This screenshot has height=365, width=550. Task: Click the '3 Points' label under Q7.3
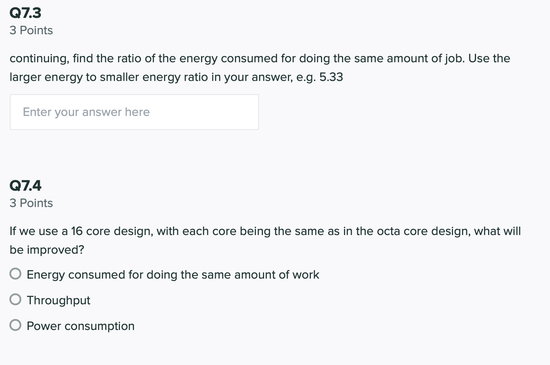31,30
